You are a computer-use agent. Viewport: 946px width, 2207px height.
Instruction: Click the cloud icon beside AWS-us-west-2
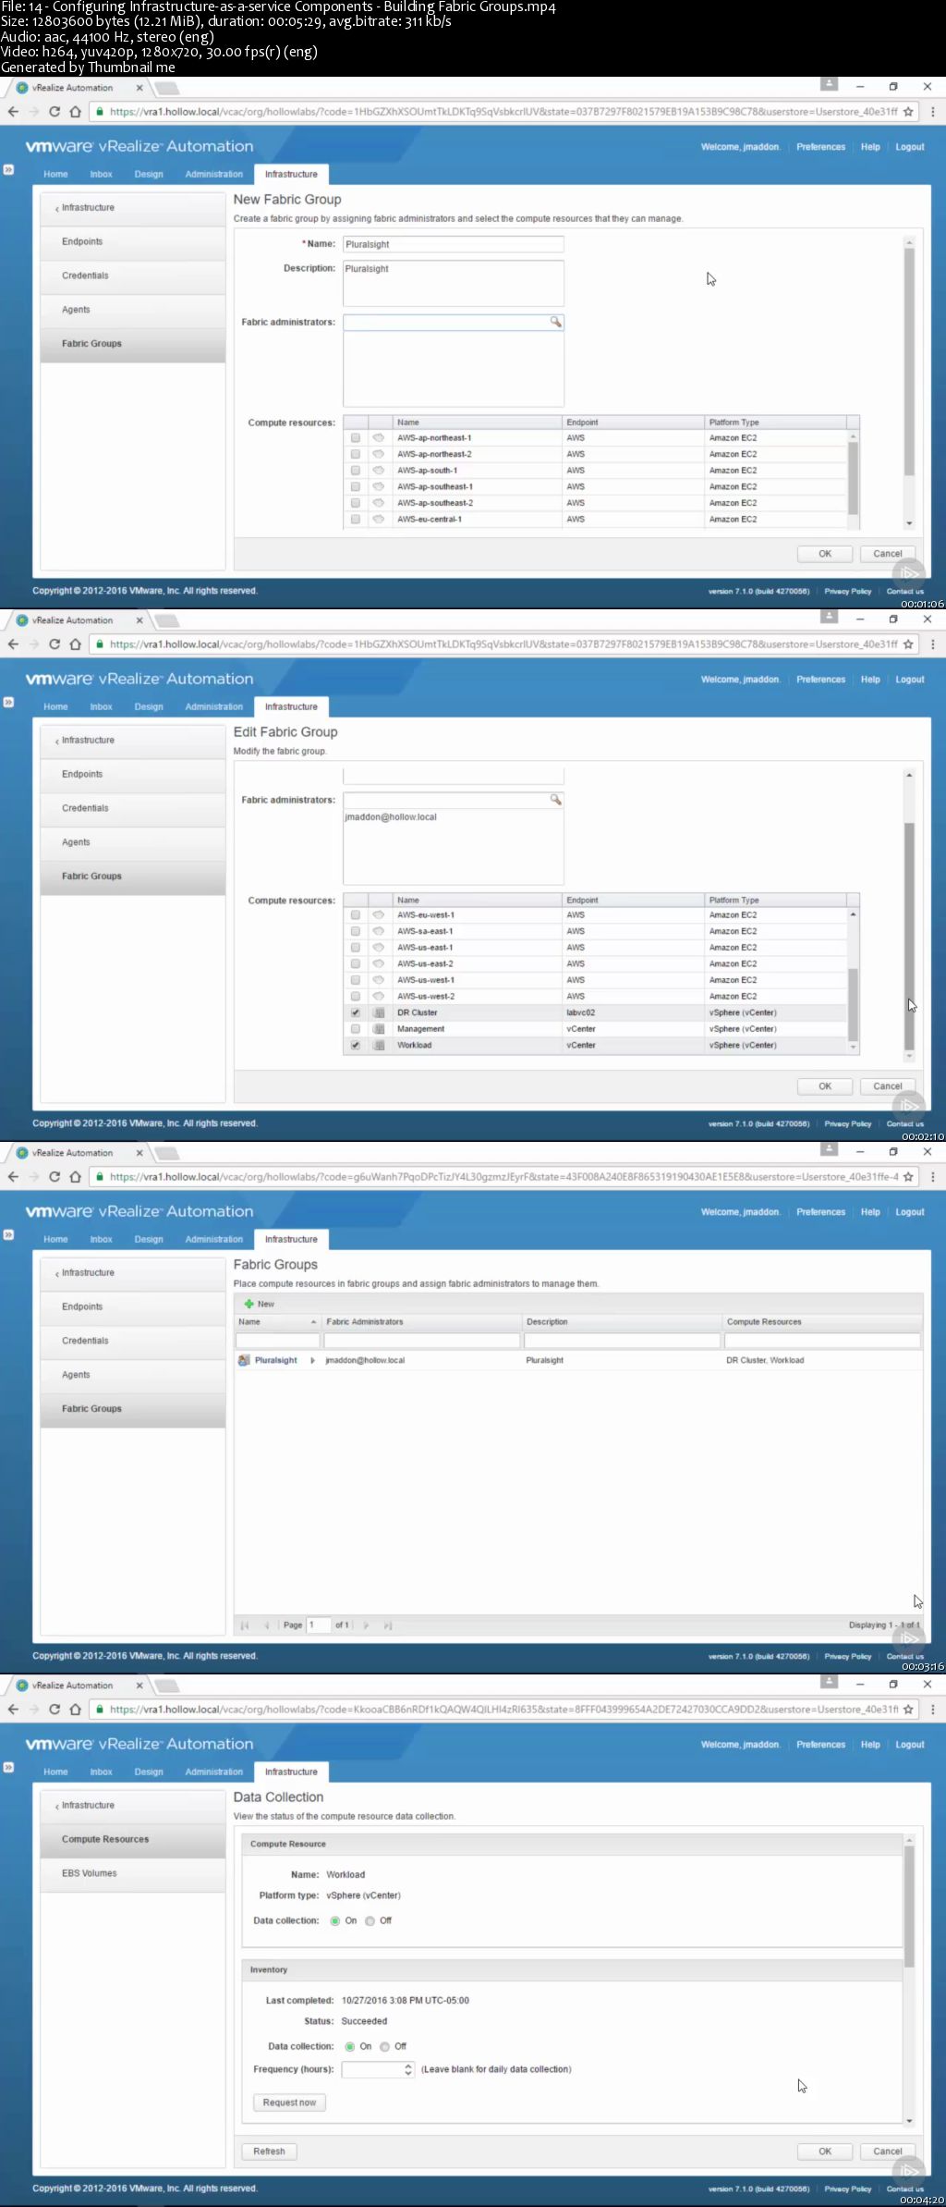(378, 997)
